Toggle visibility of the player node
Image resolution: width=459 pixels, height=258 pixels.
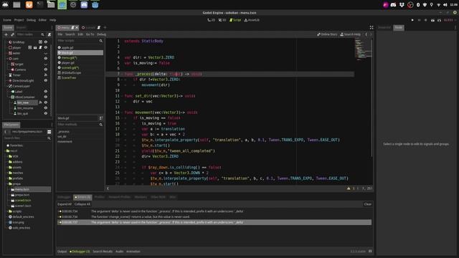click(x=46, y=47)
